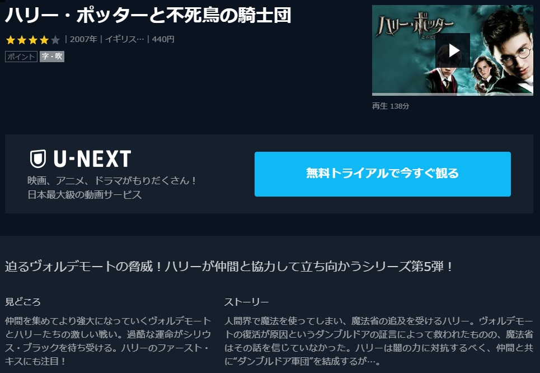Click the third rating star
Viewport: 540px width, 373px height.
click(33, 40)
